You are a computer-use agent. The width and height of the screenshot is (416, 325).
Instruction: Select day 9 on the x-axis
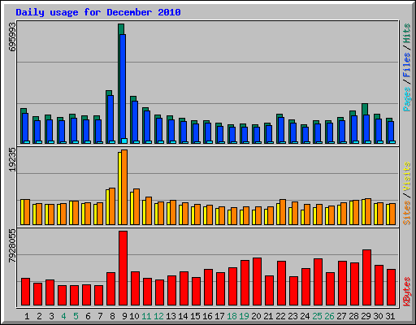[x=124, y=316]
